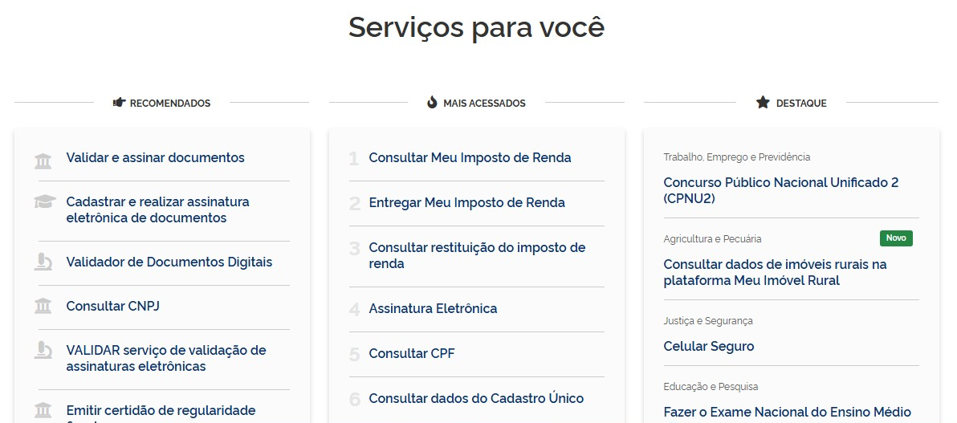Click the graduation cap icon beside Cadastrar e realizar assinatura
The height and width of the screenshot is (423, 957).
point(44,202)
